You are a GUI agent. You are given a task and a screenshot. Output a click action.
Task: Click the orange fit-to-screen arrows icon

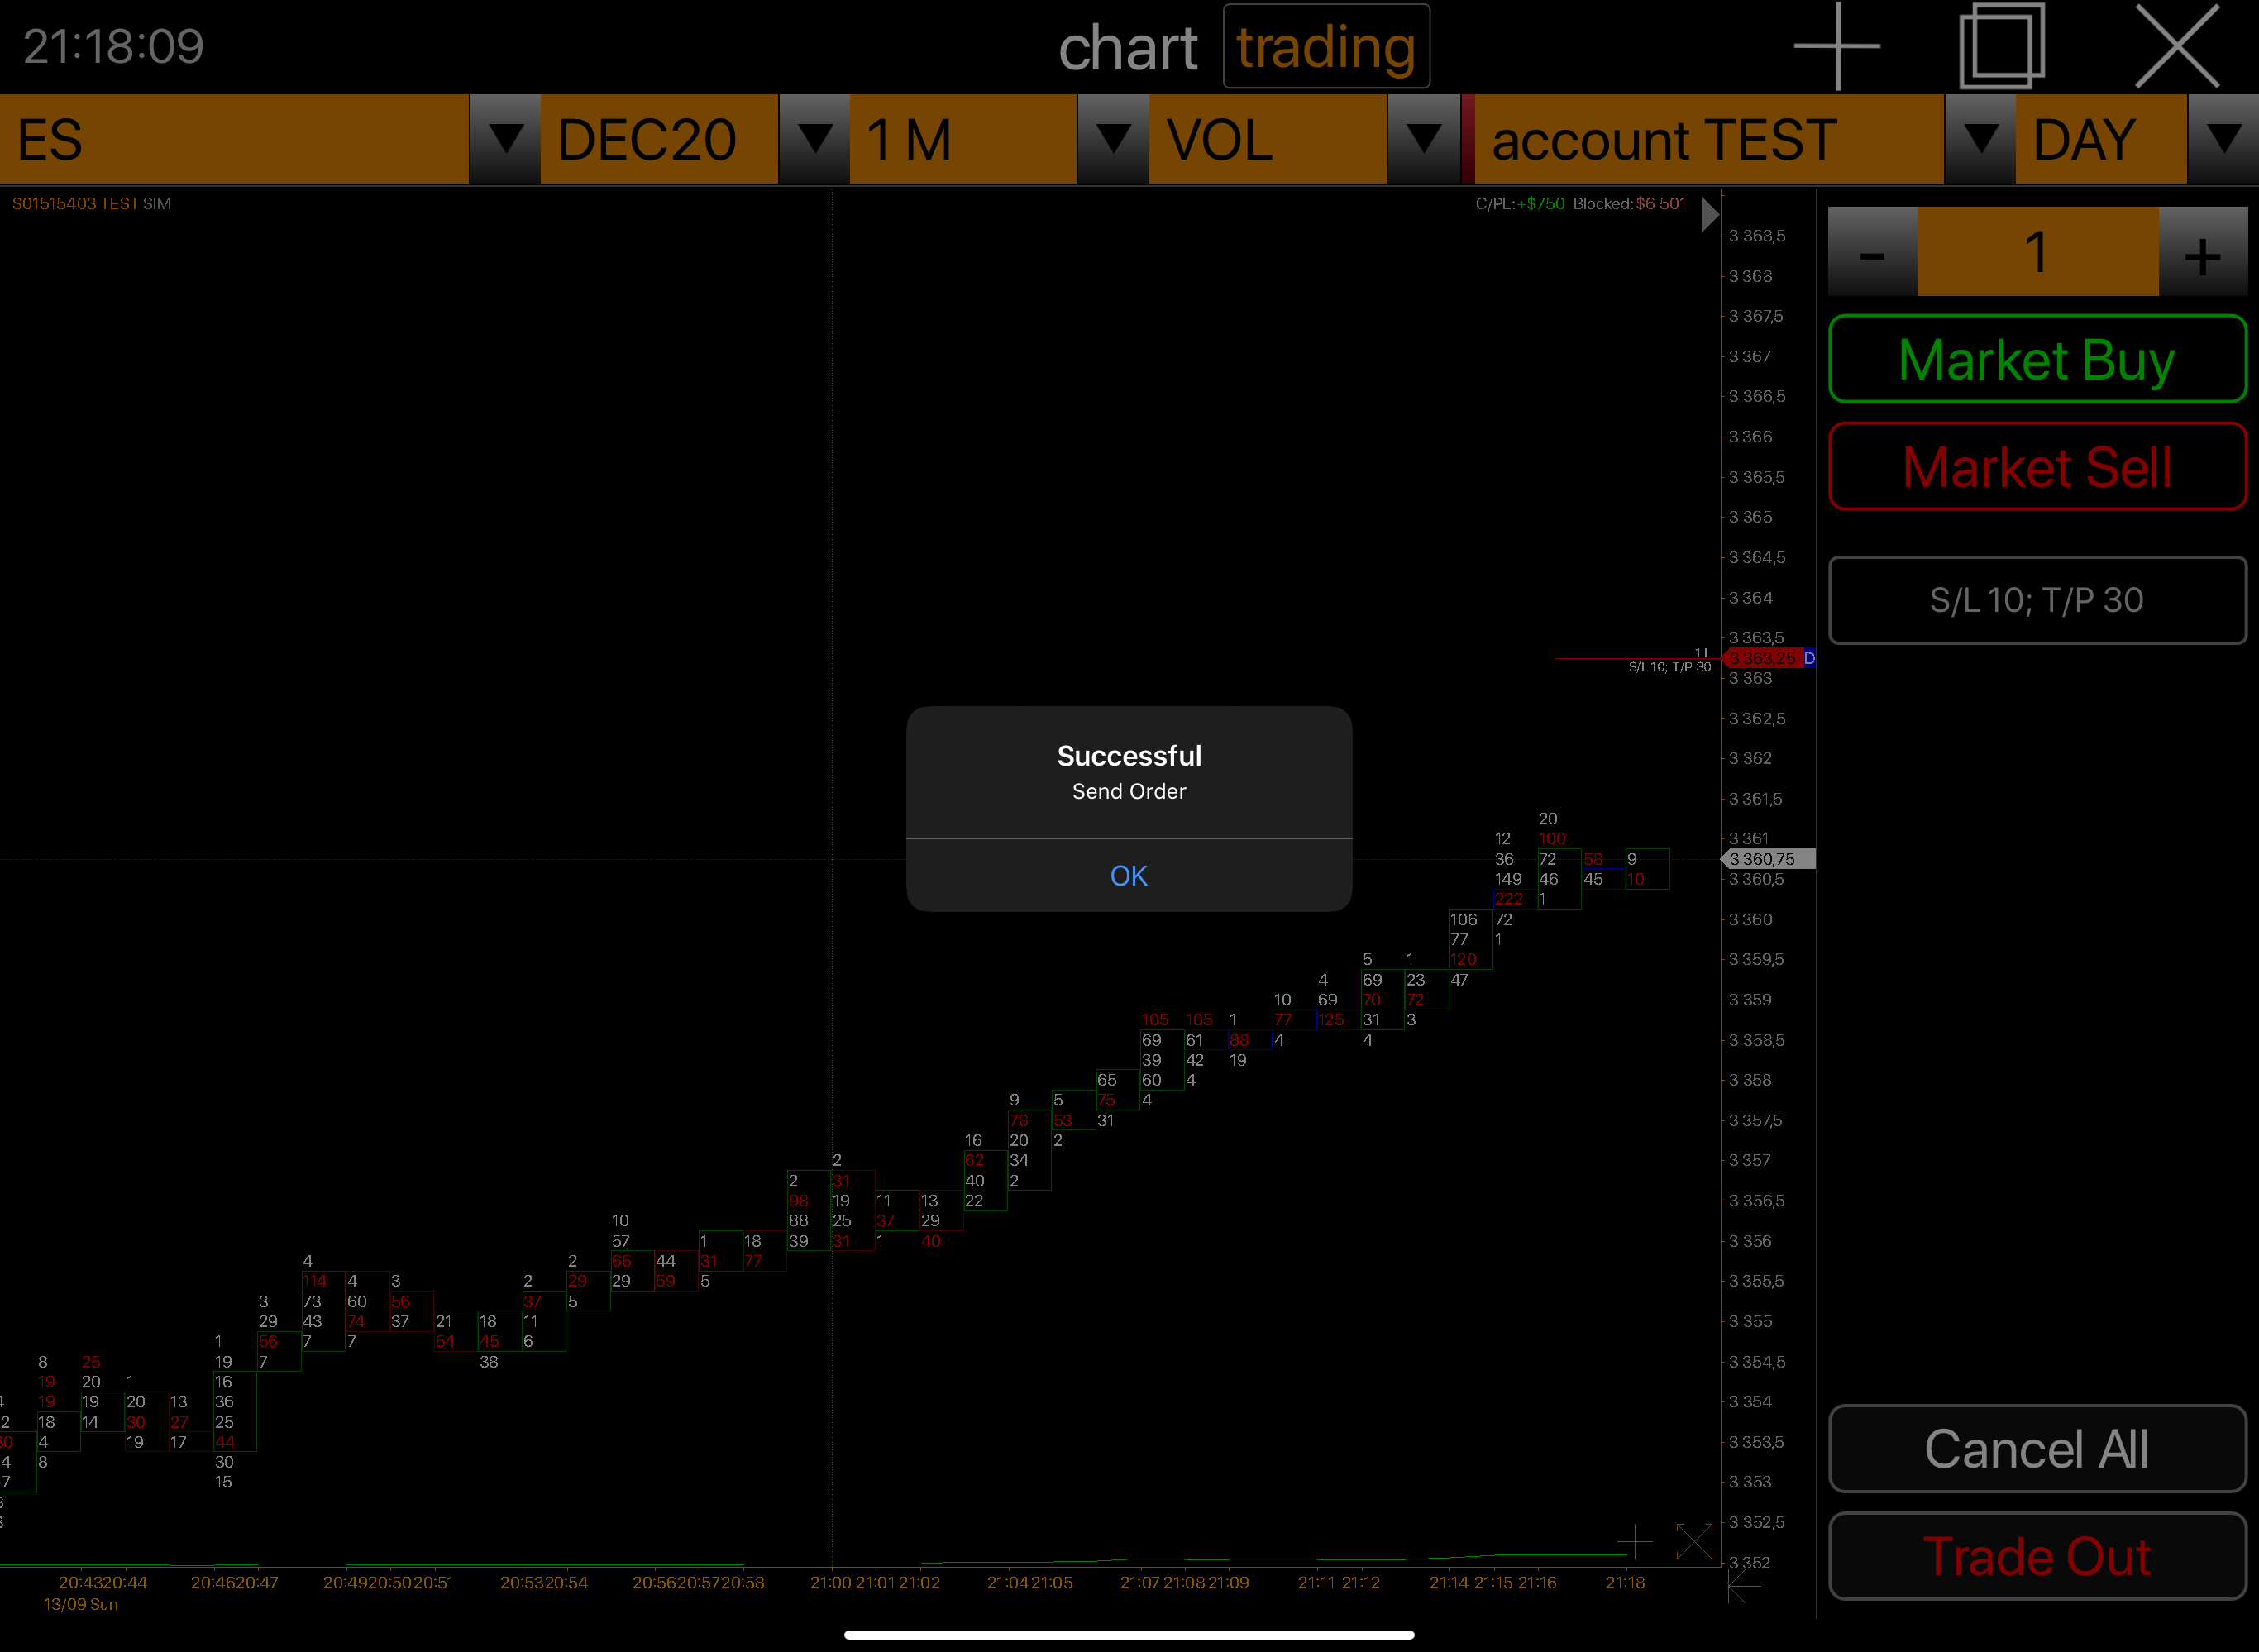click(1694, 1541)
